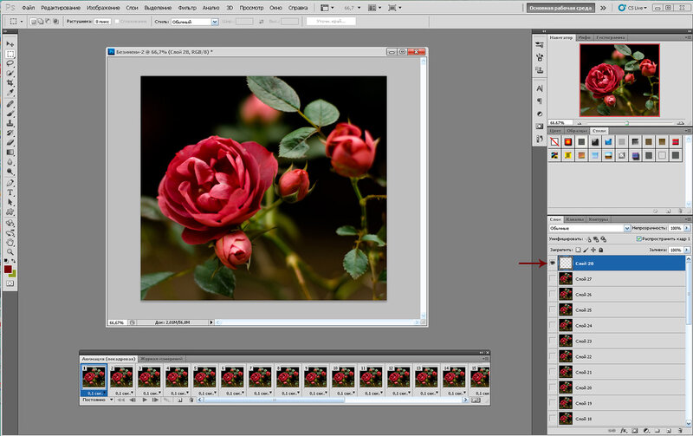Click the foreground dark red color swatch
This screenshot has height=436, width=693.
8,270
